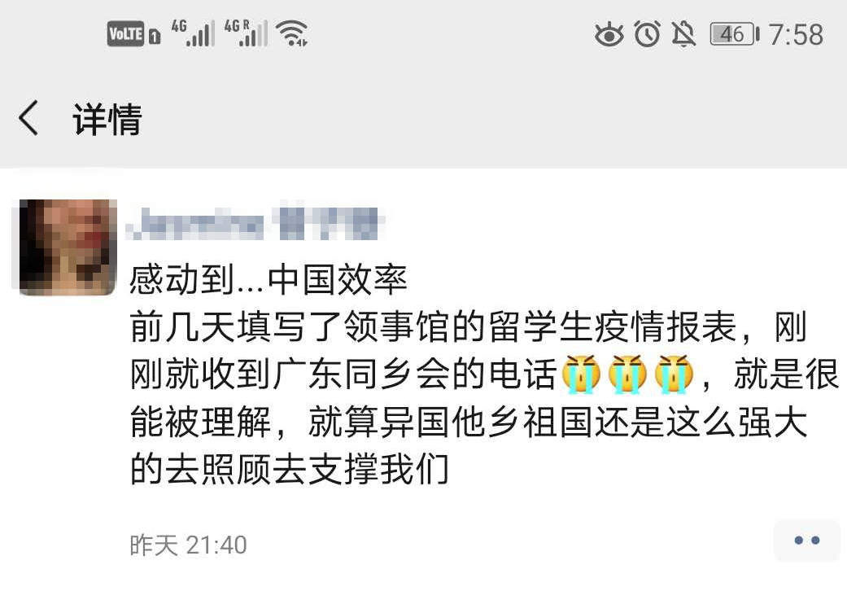Tap the 昨天 21:40 timestamp

point(188,545)
